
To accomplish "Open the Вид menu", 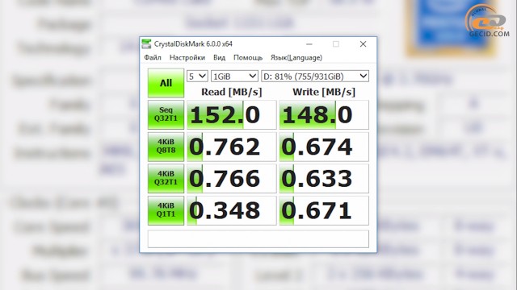I will pos(219,57).
